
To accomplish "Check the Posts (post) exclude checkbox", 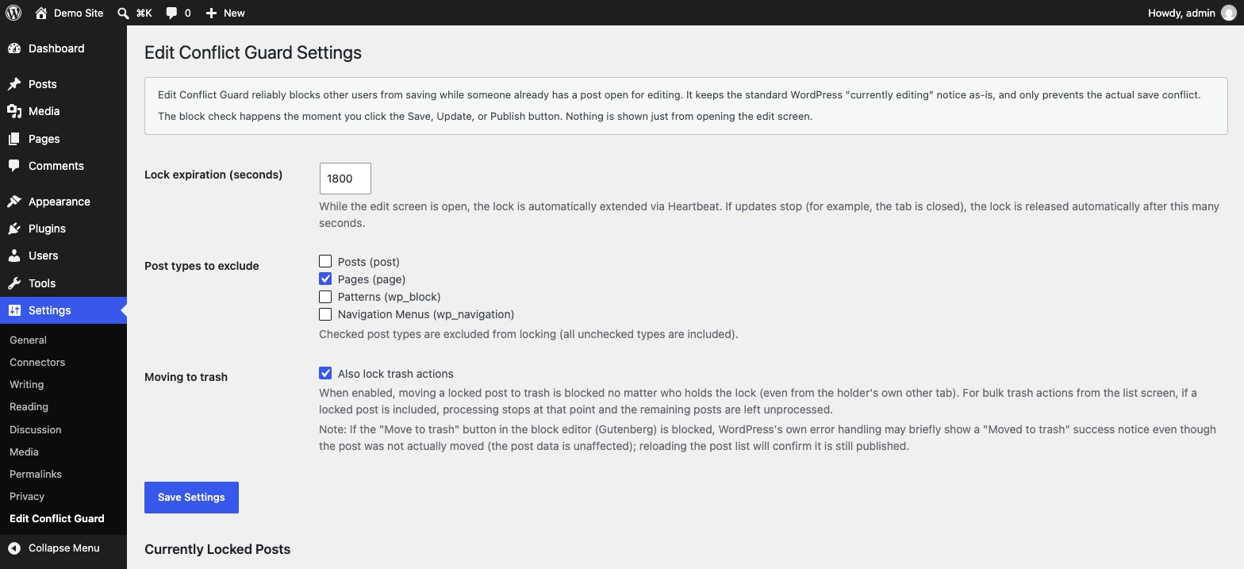I will [x=325, y=261].
